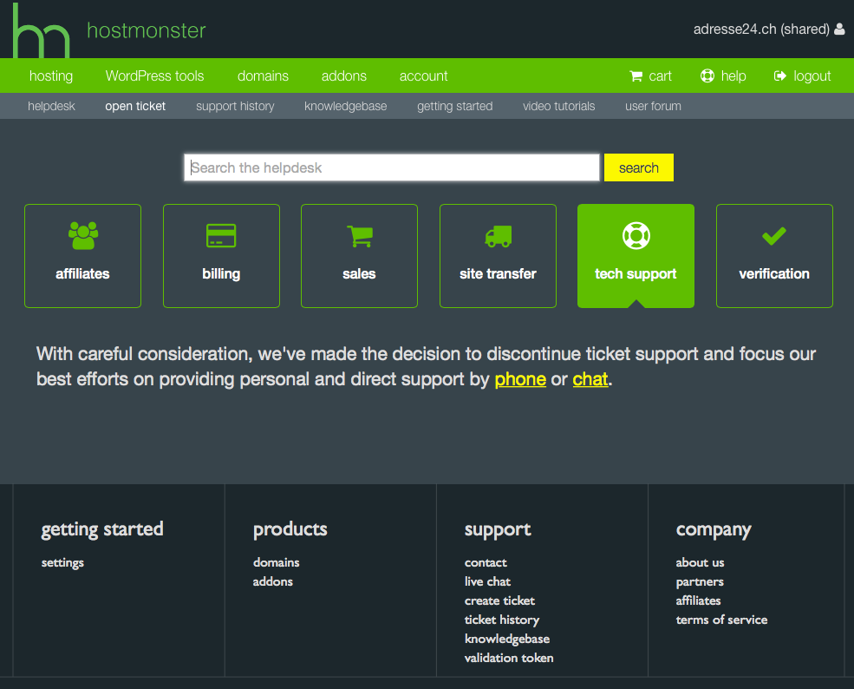Focus the Search the helpdesk field
Viewport: 854px width, 689px height.
[x=392, y=167]
